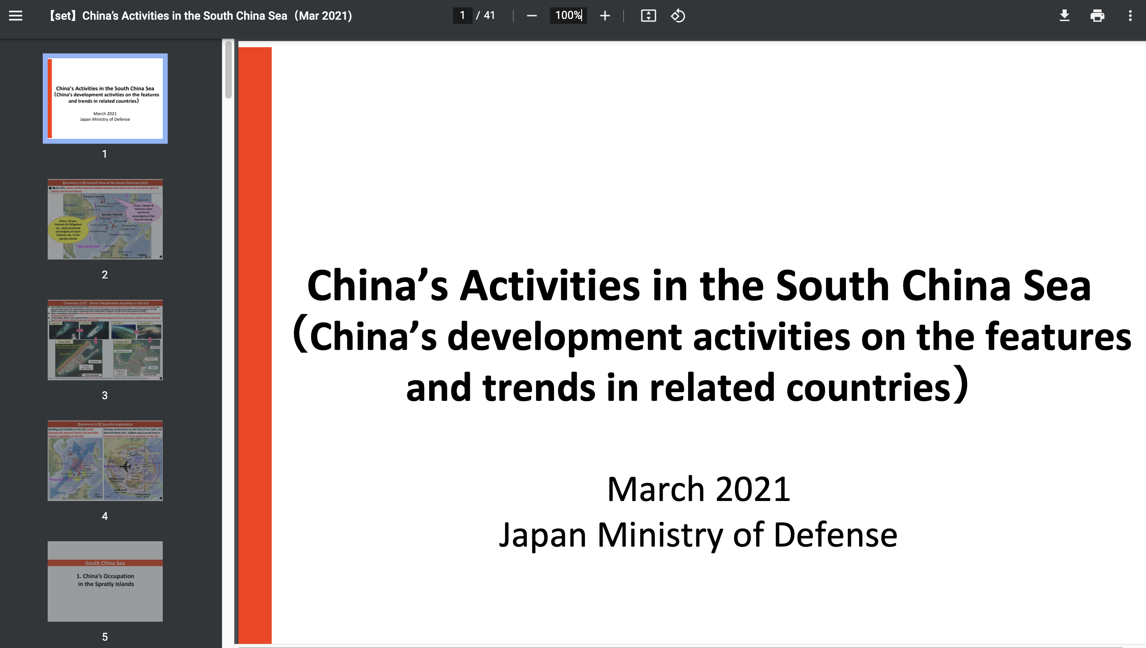1146x648 pixels.
Task: Click the zoom out minus icon
Action: click(x=531, y=16)
